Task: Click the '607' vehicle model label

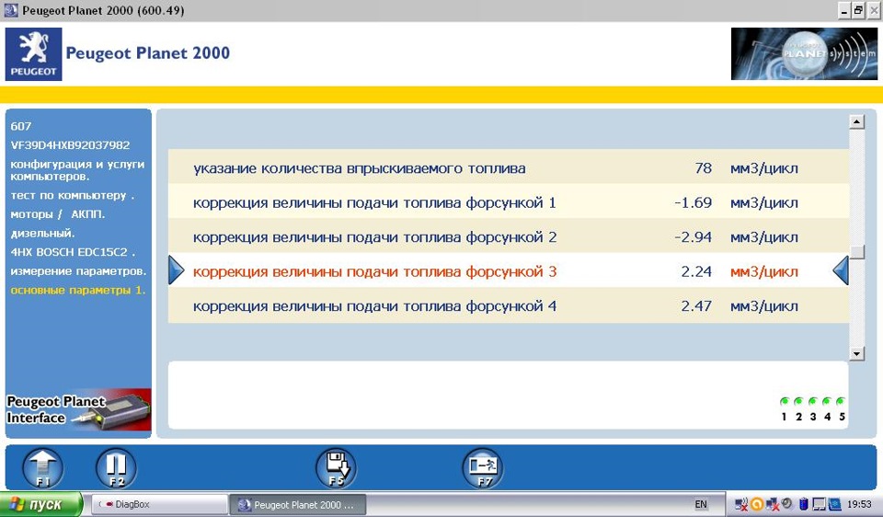Action: coord(21,126)
